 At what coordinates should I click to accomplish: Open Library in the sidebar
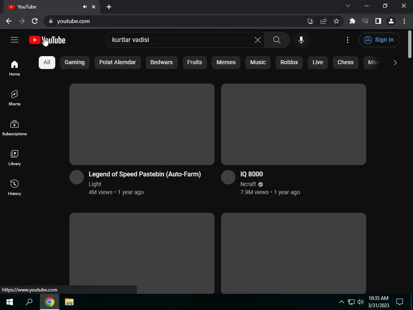(x=15, y=158)
